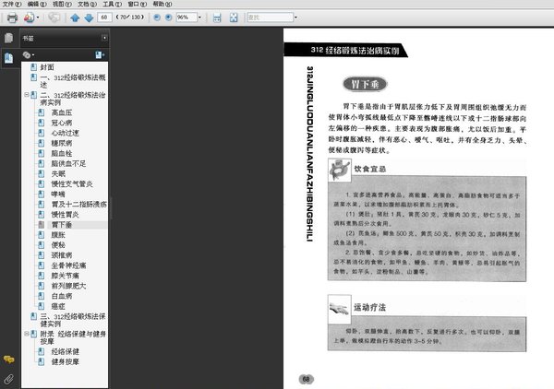This screenshot has height=389, width=554.
Task: Click the 哮喘 bookmark icon
Action: point(42,194)
